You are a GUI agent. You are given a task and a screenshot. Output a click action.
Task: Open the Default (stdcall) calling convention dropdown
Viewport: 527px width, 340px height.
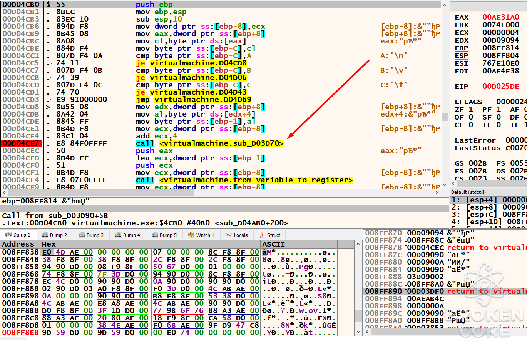[x=488, y=192]
